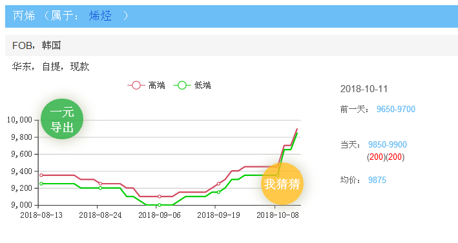Click the 低端 data point above 2018-08-24
The height and width of the screenshot is (243, 458).
tap(100, 188)
